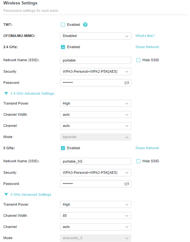Click the 5 GHz band label
190x242 pixels.
point(9,148)
